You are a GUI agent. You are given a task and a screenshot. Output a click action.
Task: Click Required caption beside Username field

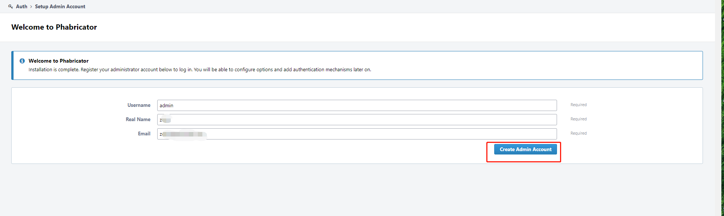(x=578, y=105)
